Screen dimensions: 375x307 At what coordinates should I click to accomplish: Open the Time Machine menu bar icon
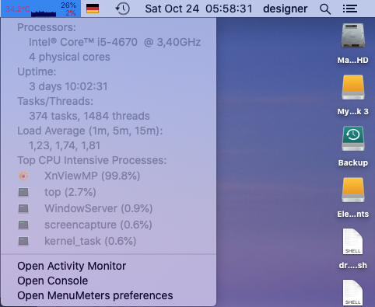[123, 9]
